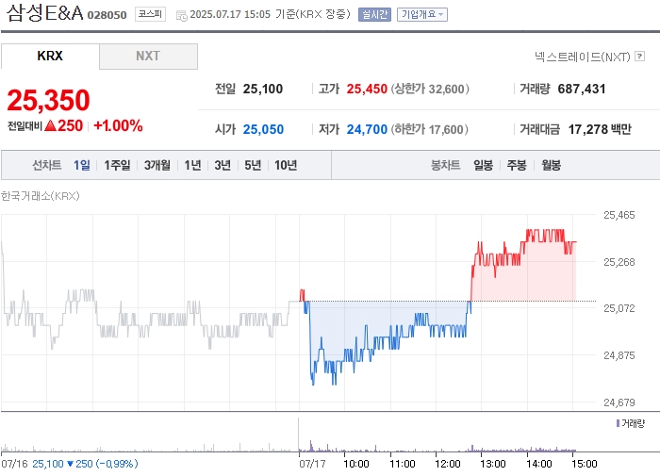Select the 10년 line chart period
Image resolution: width=660 pixels, height=476 pixels.
286,165
